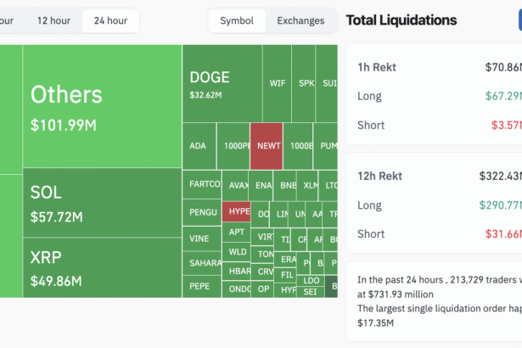Select the 12 hour timeframe tab
522x348 pixels.
53,20
